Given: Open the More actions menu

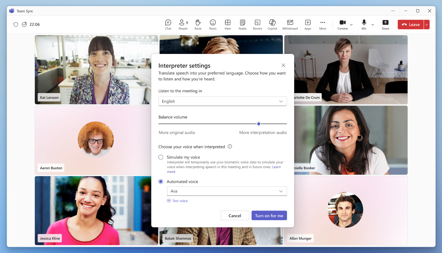Looking at the screenshot, I should point(323,25).
